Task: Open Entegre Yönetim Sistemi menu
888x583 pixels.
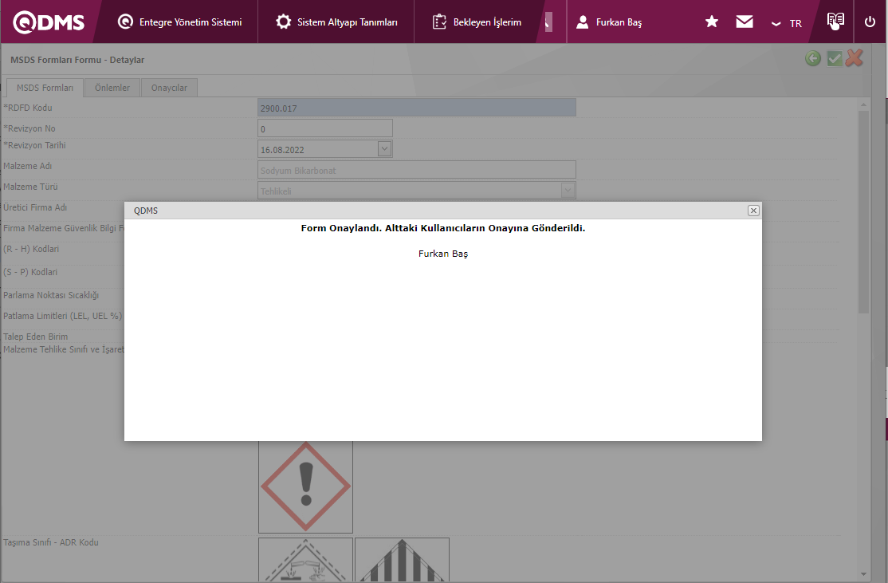Action: pyautogui.click(x=179, y=22)
